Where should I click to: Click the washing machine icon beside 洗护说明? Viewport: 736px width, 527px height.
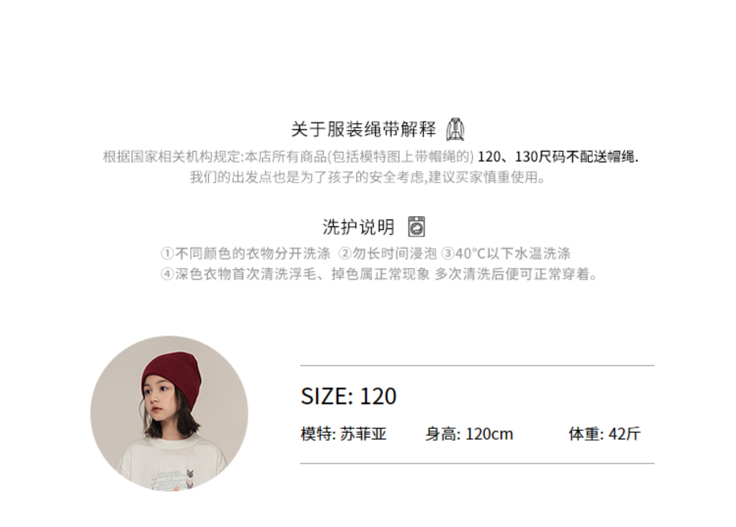416,226
